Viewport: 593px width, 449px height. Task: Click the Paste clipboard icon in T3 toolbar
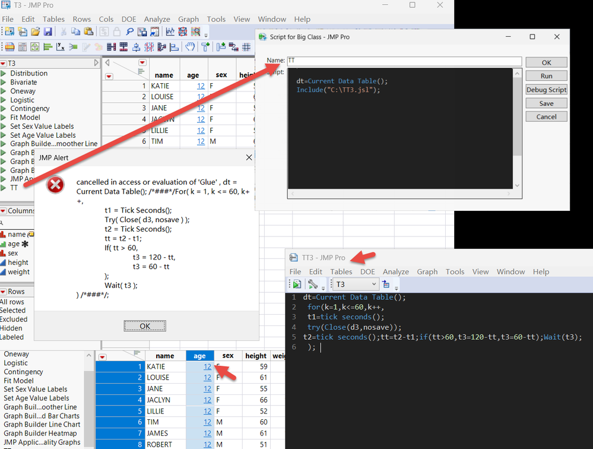pyautogui.click(x=89, y=31)
